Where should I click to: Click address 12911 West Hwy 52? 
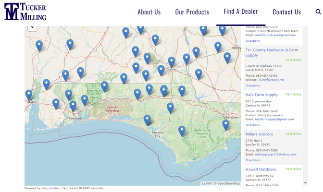pos(260,176)
